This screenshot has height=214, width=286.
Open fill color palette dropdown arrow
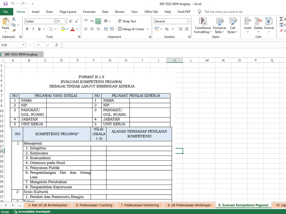[x=67, y=29]
